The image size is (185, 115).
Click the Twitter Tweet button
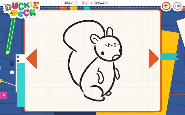99,3
